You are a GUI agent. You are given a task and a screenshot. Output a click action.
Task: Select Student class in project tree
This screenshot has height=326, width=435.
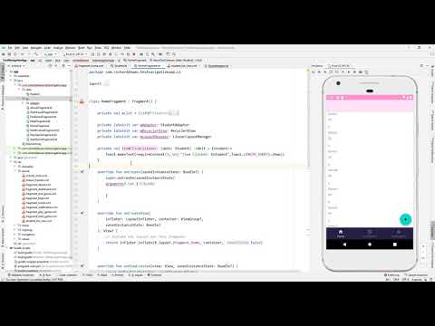34,94
